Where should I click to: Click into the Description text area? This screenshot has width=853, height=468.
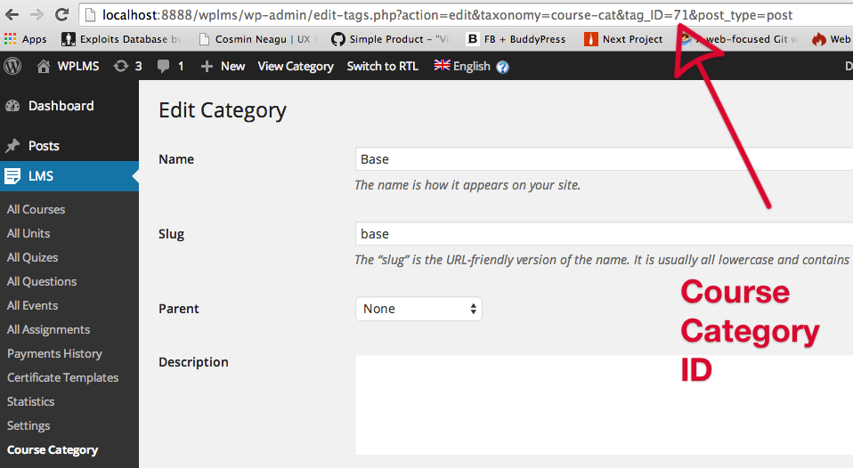click(x=604, y=405)
